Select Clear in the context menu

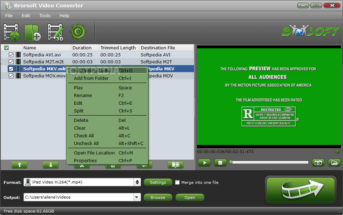[107, 128]
